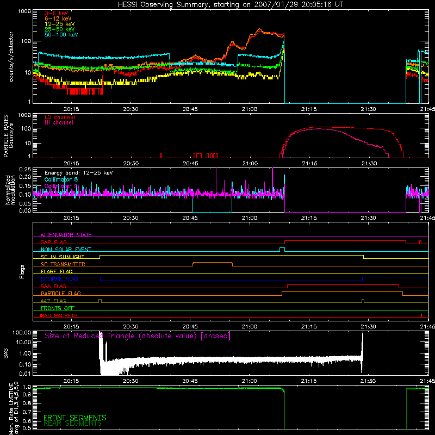Click the '0.7' tick on livetime axis

tap(27, 412)
